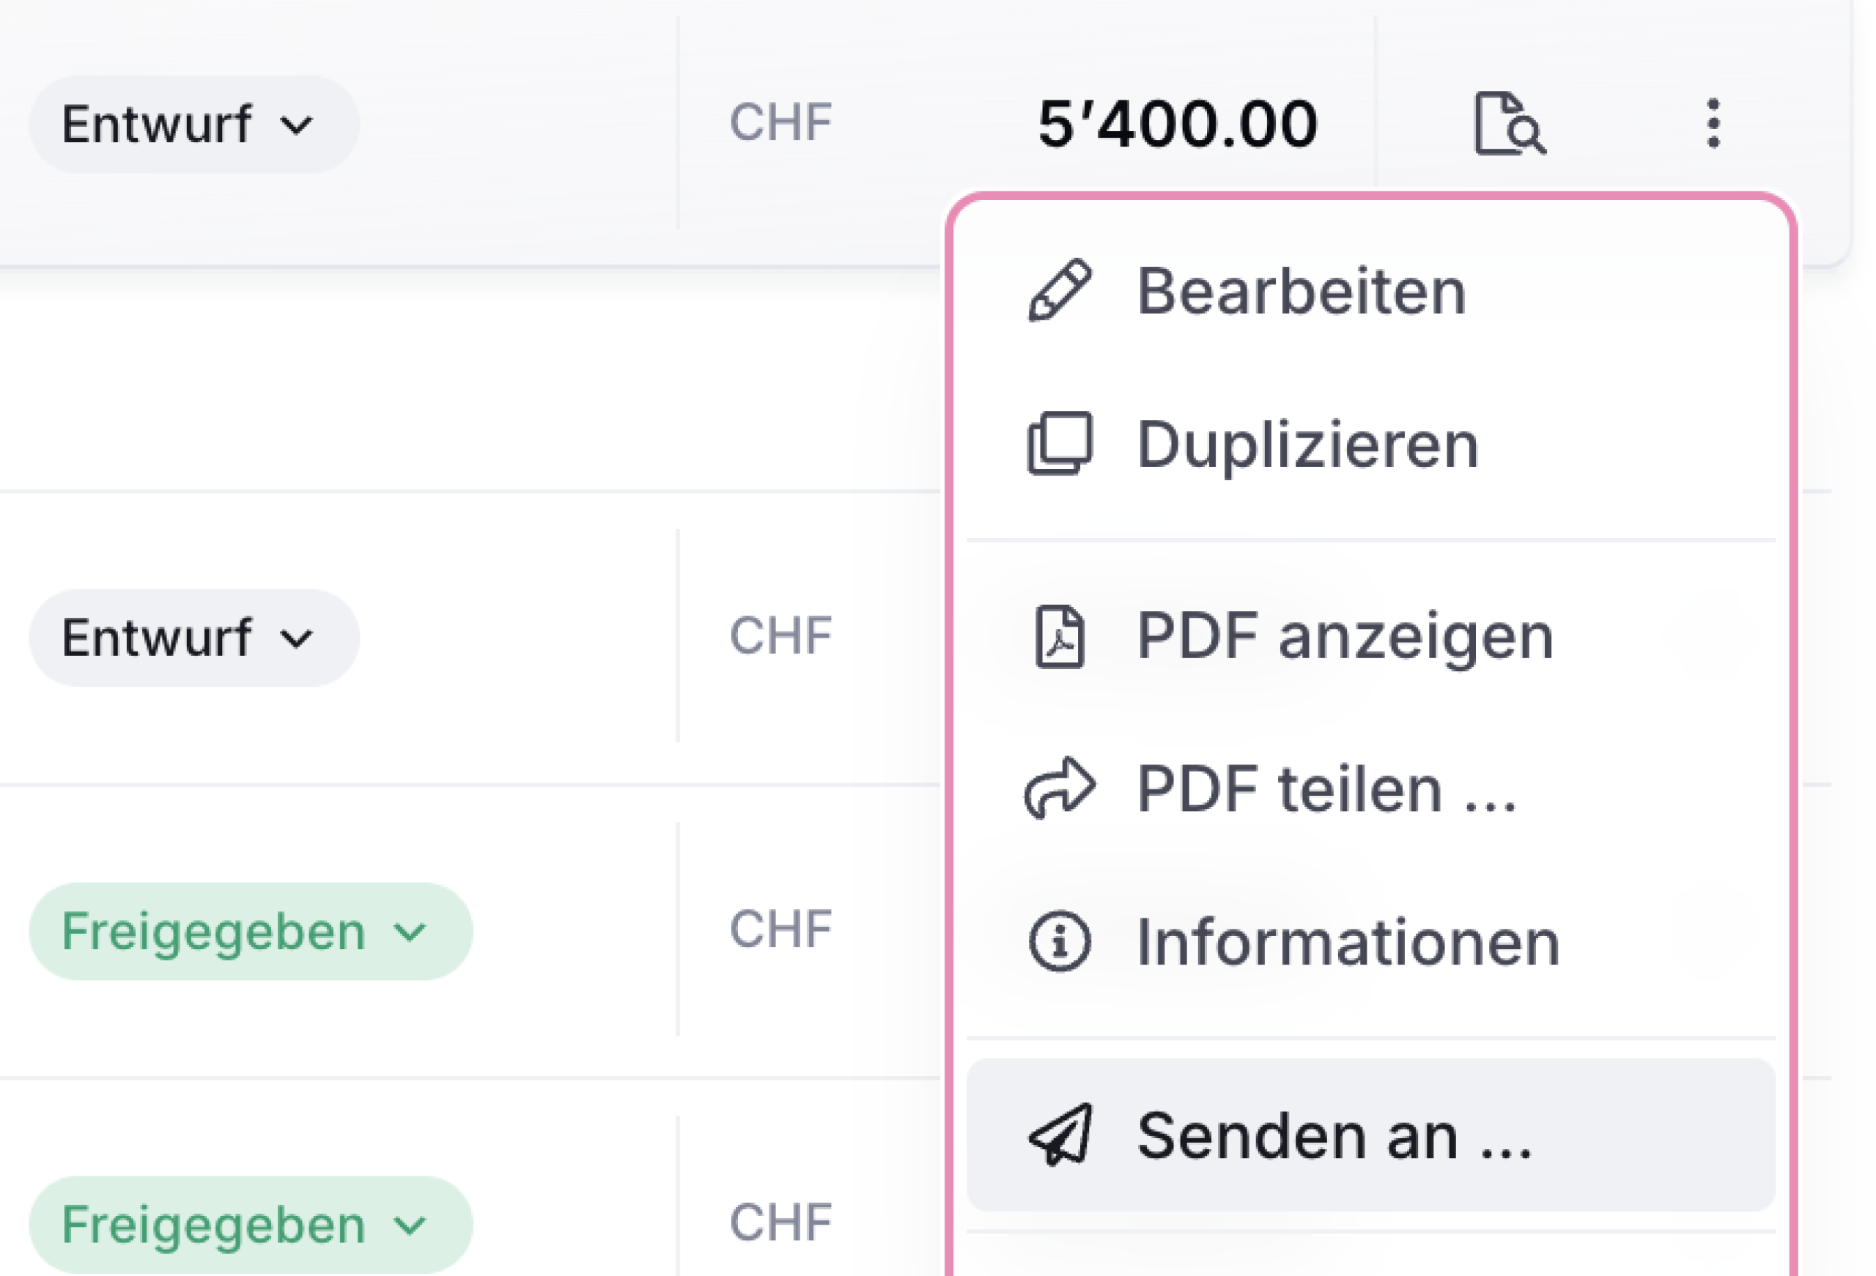Select the PDF anzeigen menu entry
1876x1276 pixels.
pos(1370,637)
